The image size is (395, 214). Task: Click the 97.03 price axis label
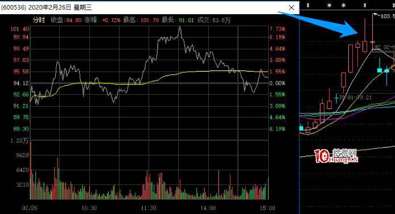coord(21,60)
